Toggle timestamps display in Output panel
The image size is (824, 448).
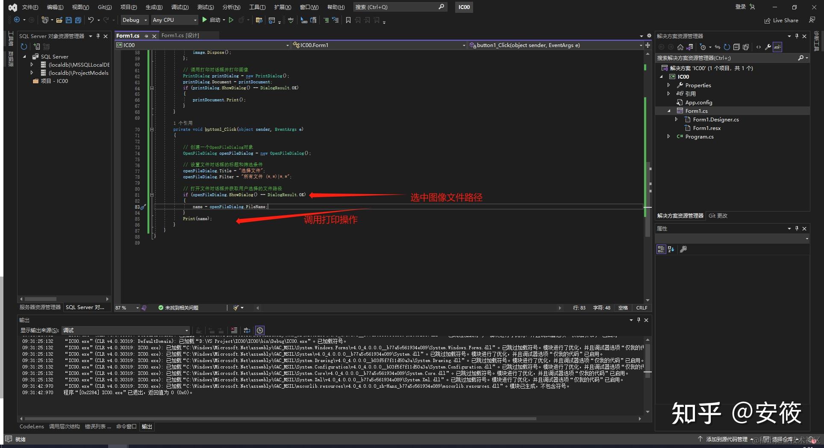pos(259,330)
